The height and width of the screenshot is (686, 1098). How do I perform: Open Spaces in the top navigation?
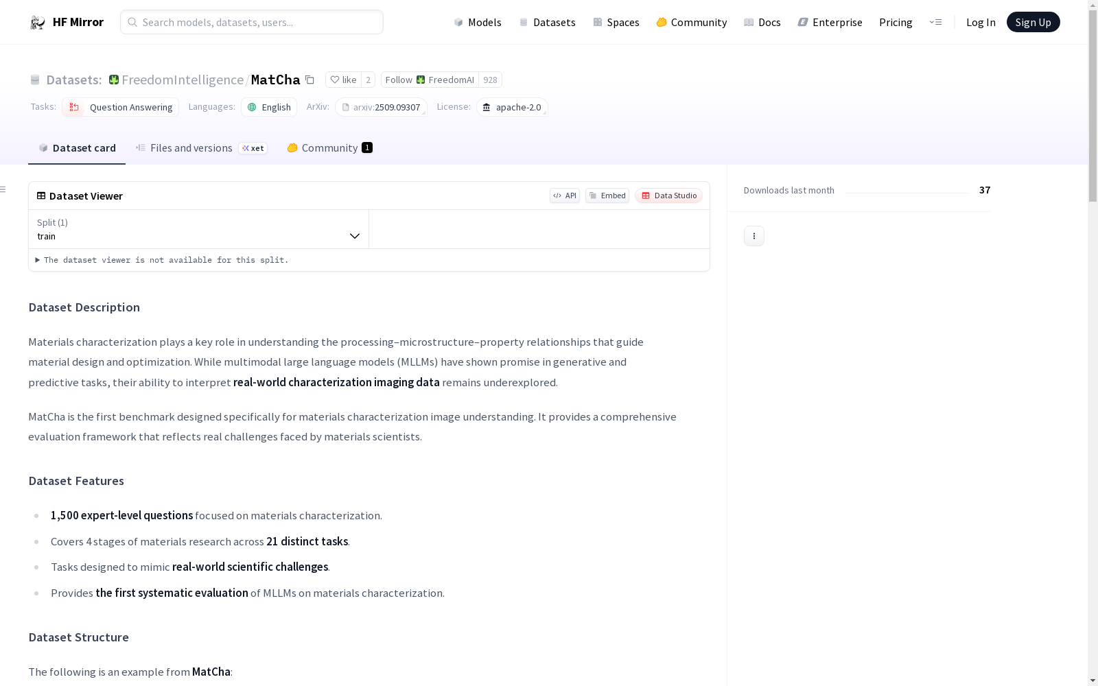[x=616, y=23]
